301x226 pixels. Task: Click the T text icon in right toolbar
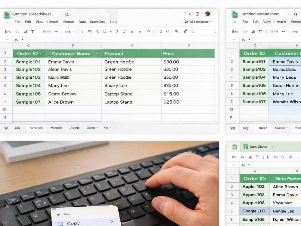pyautogui.click(x=260, y=32)
